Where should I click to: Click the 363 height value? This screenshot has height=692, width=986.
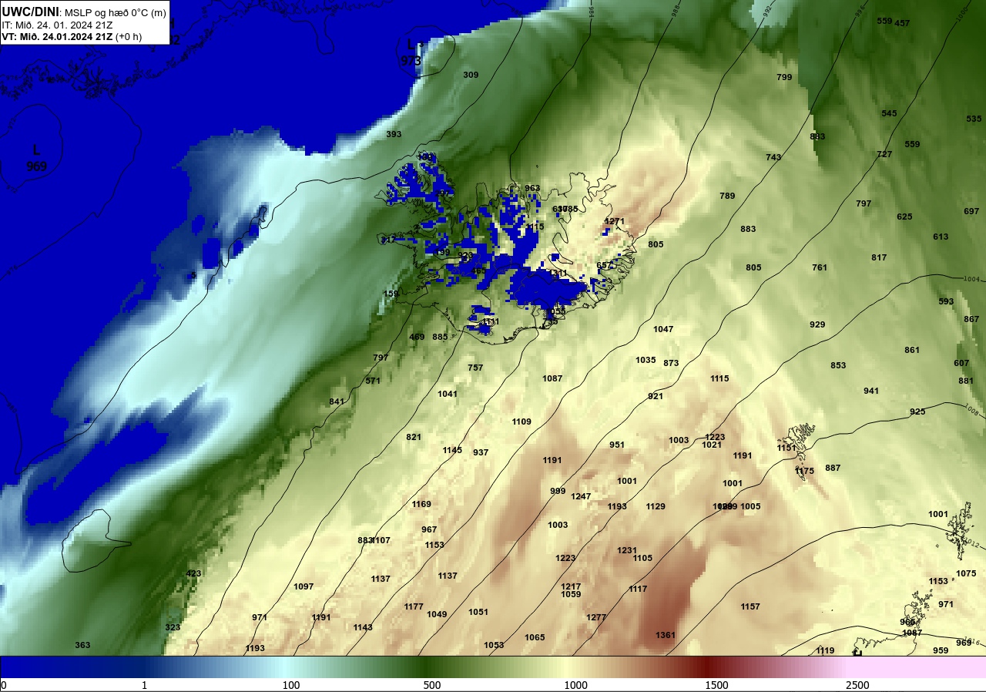coord(82,645)
